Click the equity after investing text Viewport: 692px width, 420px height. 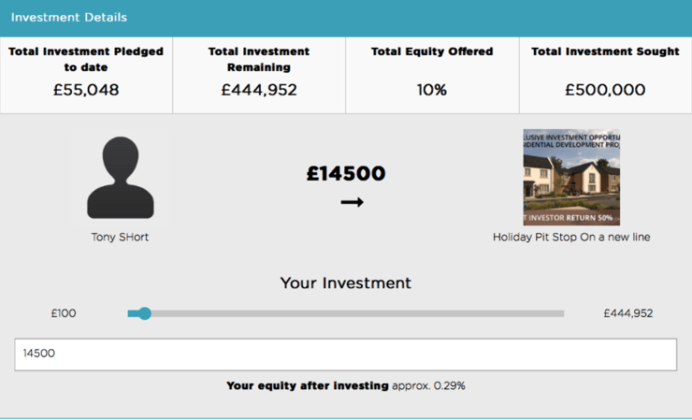346,386
